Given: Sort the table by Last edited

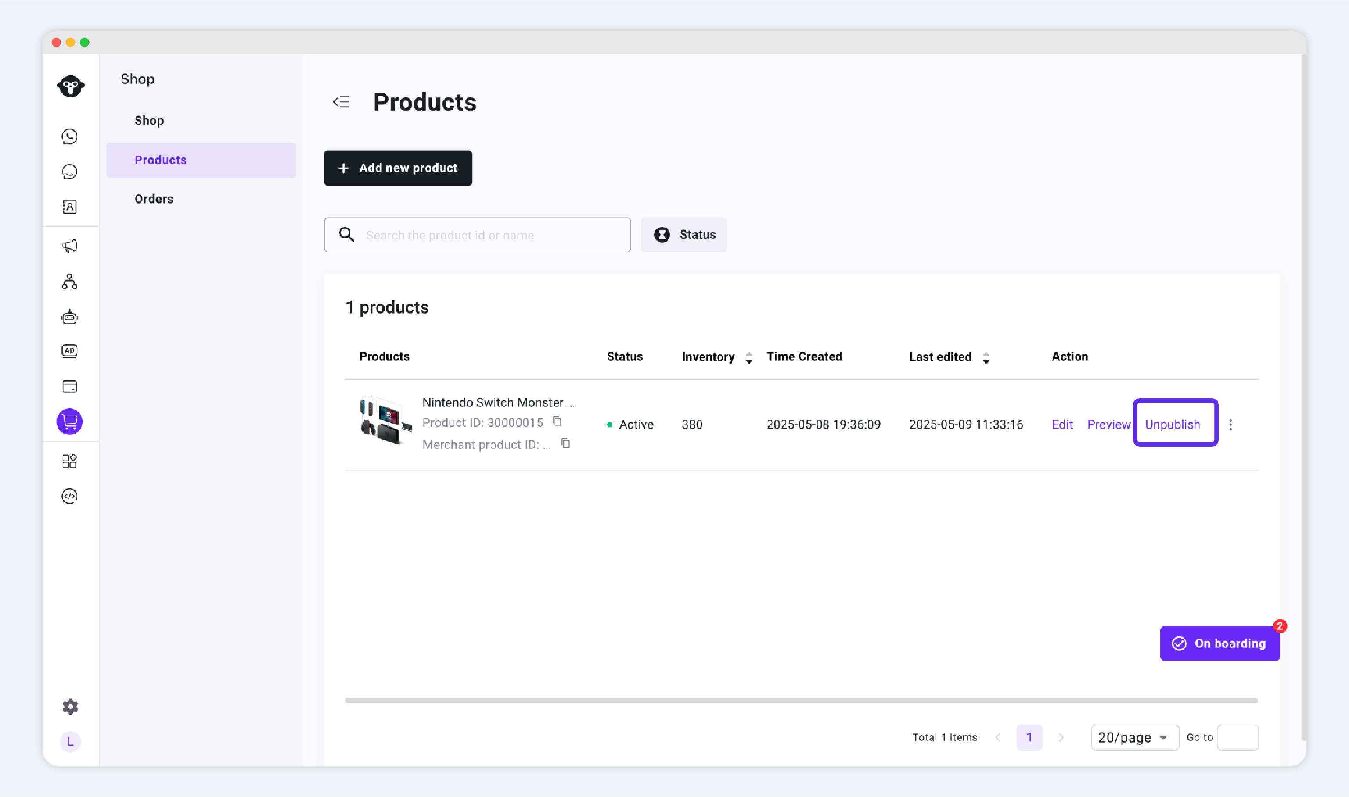Looking at the screenshot, I should (x=986, y=357).
